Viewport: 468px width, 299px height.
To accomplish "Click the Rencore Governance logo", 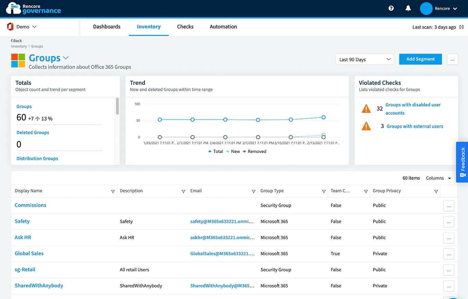I will pos(34,8).
